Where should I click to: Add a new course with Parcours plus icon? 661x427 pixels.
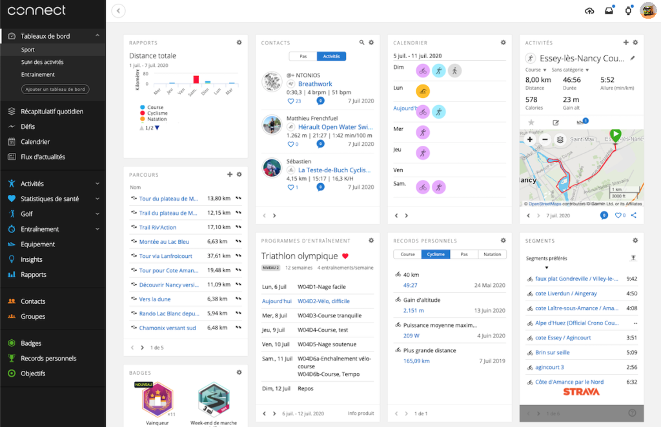pos(230,174)
